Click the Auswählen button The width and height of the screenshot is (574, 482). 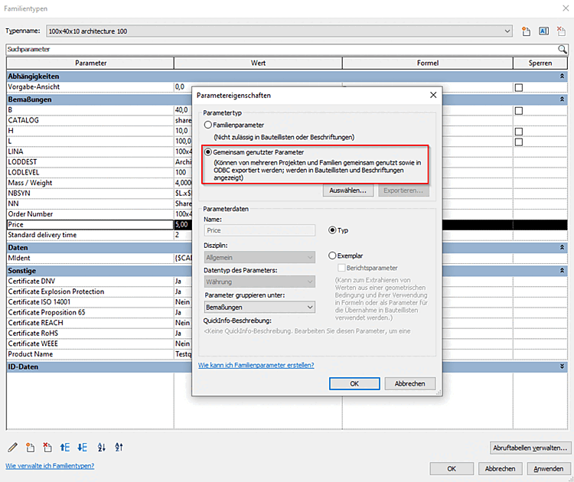(348, 191)
